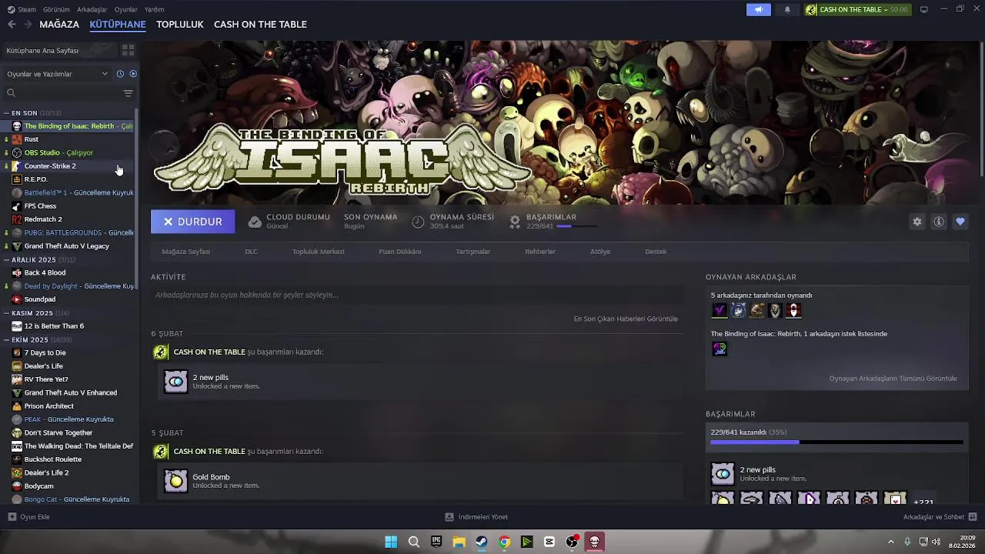Image resolution: width=985 pixels, height=554 pixels.
Task: Open File Explorer from the taskbar
Action: (x=459, y=542)
